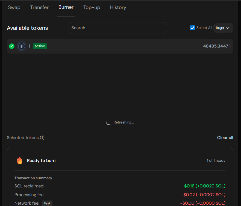Click the Network fee -$0.00 value

pos(203,203)
